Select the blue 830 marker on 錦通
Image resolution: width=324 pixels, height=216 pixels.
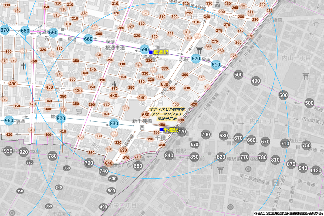pyautogui.click(x=114, y=124)
